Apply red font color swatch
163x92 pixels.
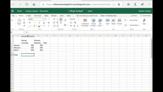[x=39, y=26]
